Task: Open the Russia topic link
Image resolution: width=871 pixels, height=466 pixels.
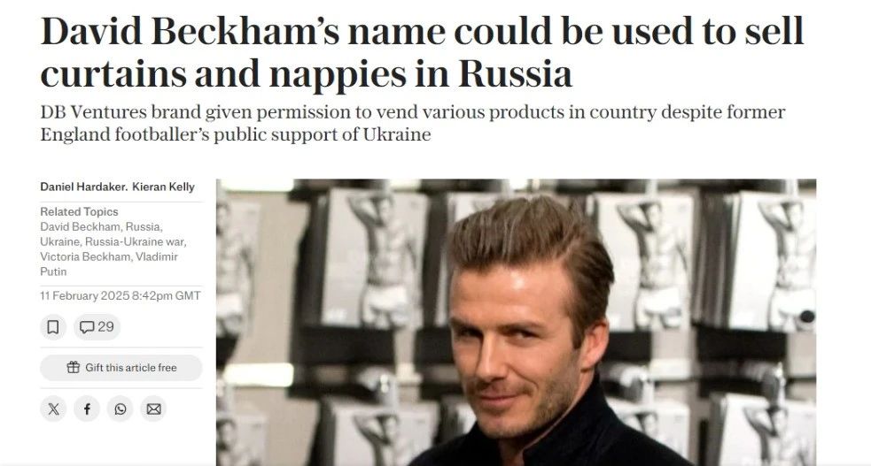Action: point(143,226)
